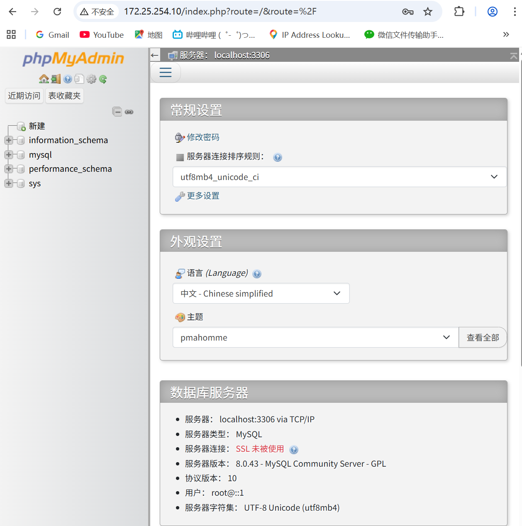Open navigation panel settings gear icon
522x526 pixels.
[x=91, y=79]
